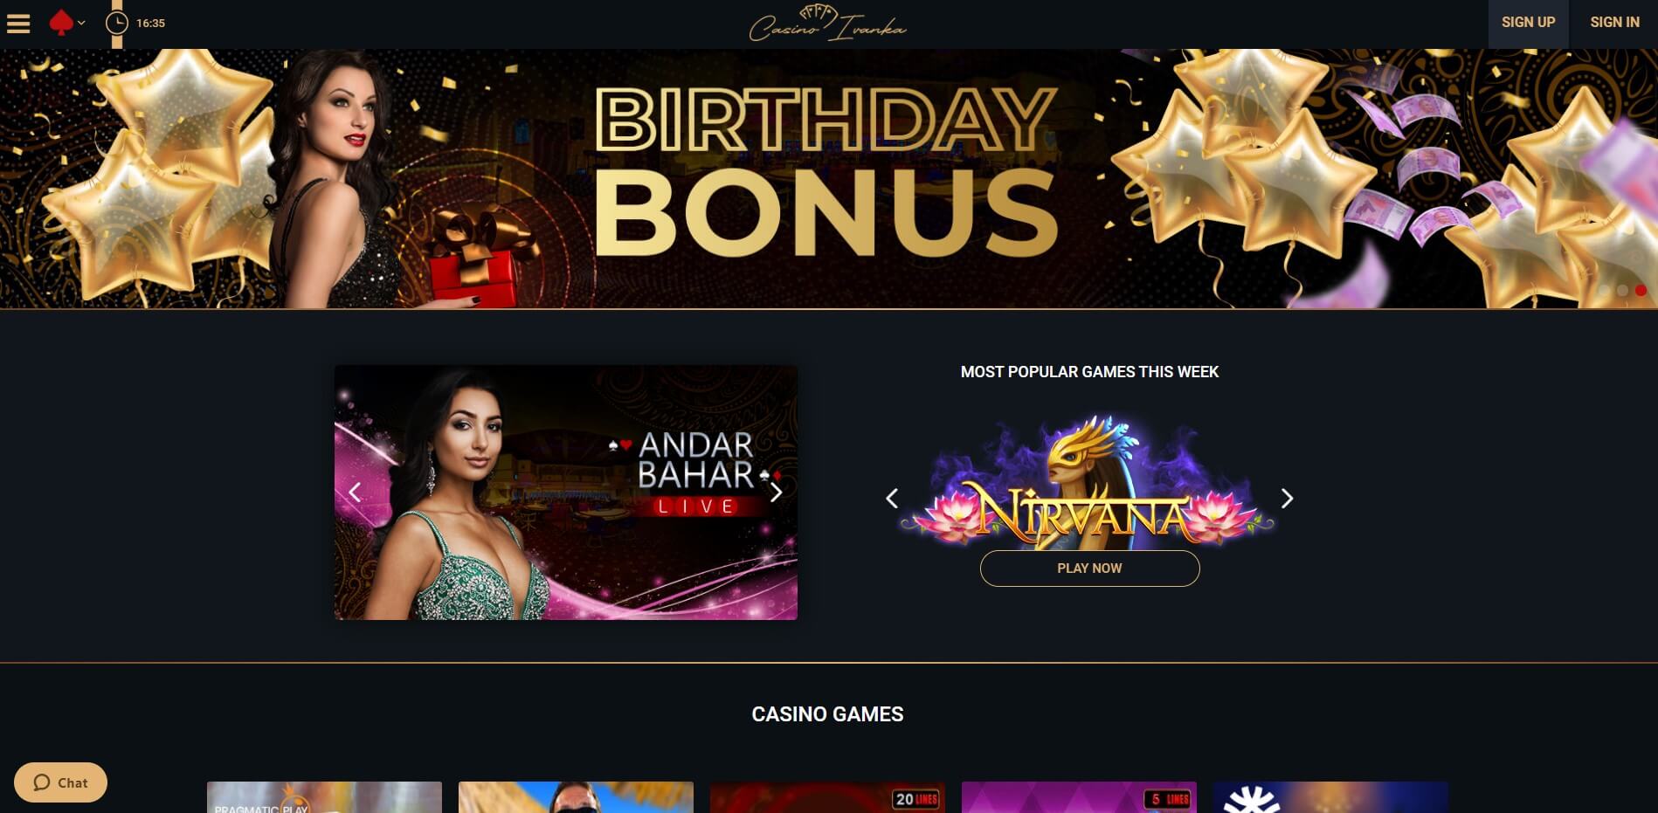Show previous popular game

892,499
